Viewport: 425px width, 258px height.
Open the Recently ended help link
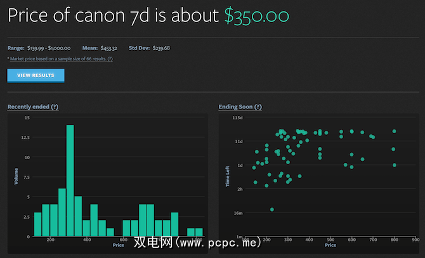point(33,106)
